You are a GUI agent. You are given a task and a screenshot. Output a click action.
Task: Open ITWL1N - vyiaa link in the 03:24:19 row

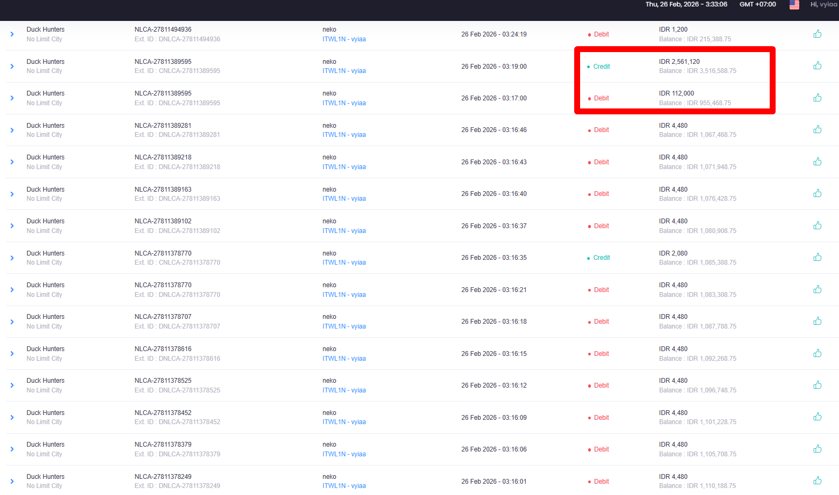[344, 39]
